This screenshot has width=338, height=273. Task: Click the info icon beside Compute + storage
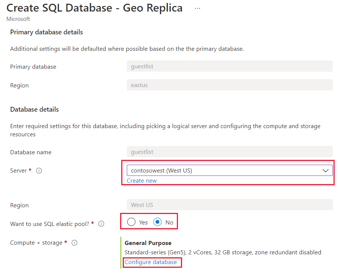[75, 243]
